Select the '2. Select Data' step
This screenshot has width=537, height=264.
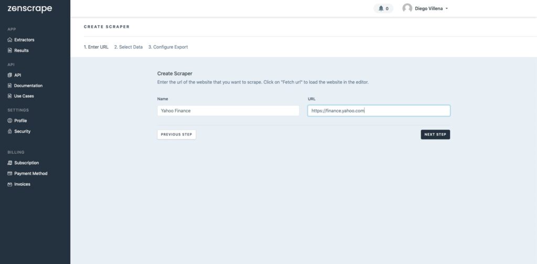128,47
